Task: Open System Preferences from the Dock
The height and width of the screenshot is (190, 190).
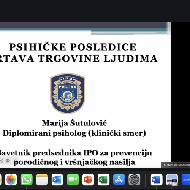Action: pyautogui.click(x=134, y=179)
